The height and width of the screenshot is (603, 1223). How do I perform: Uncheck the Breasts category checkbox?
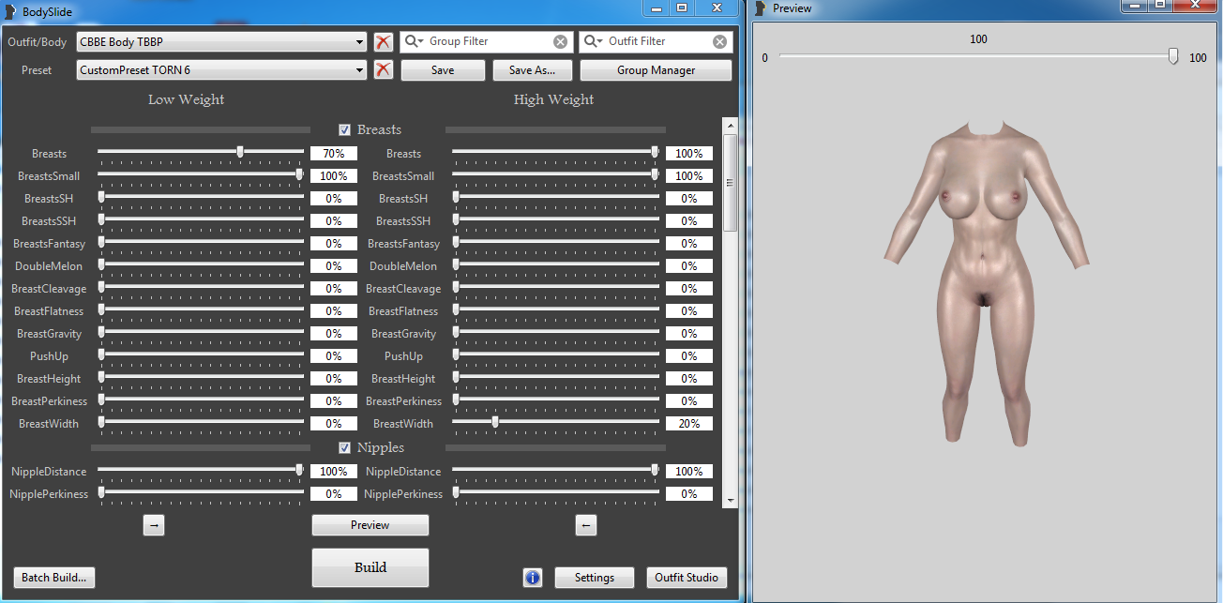[x=345, y=130]
